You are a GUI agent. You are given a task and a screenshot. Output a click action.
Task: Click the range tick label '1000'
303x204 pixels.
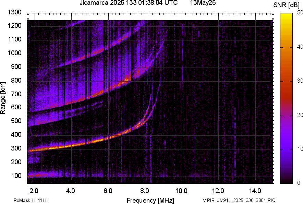coord(15,53)
